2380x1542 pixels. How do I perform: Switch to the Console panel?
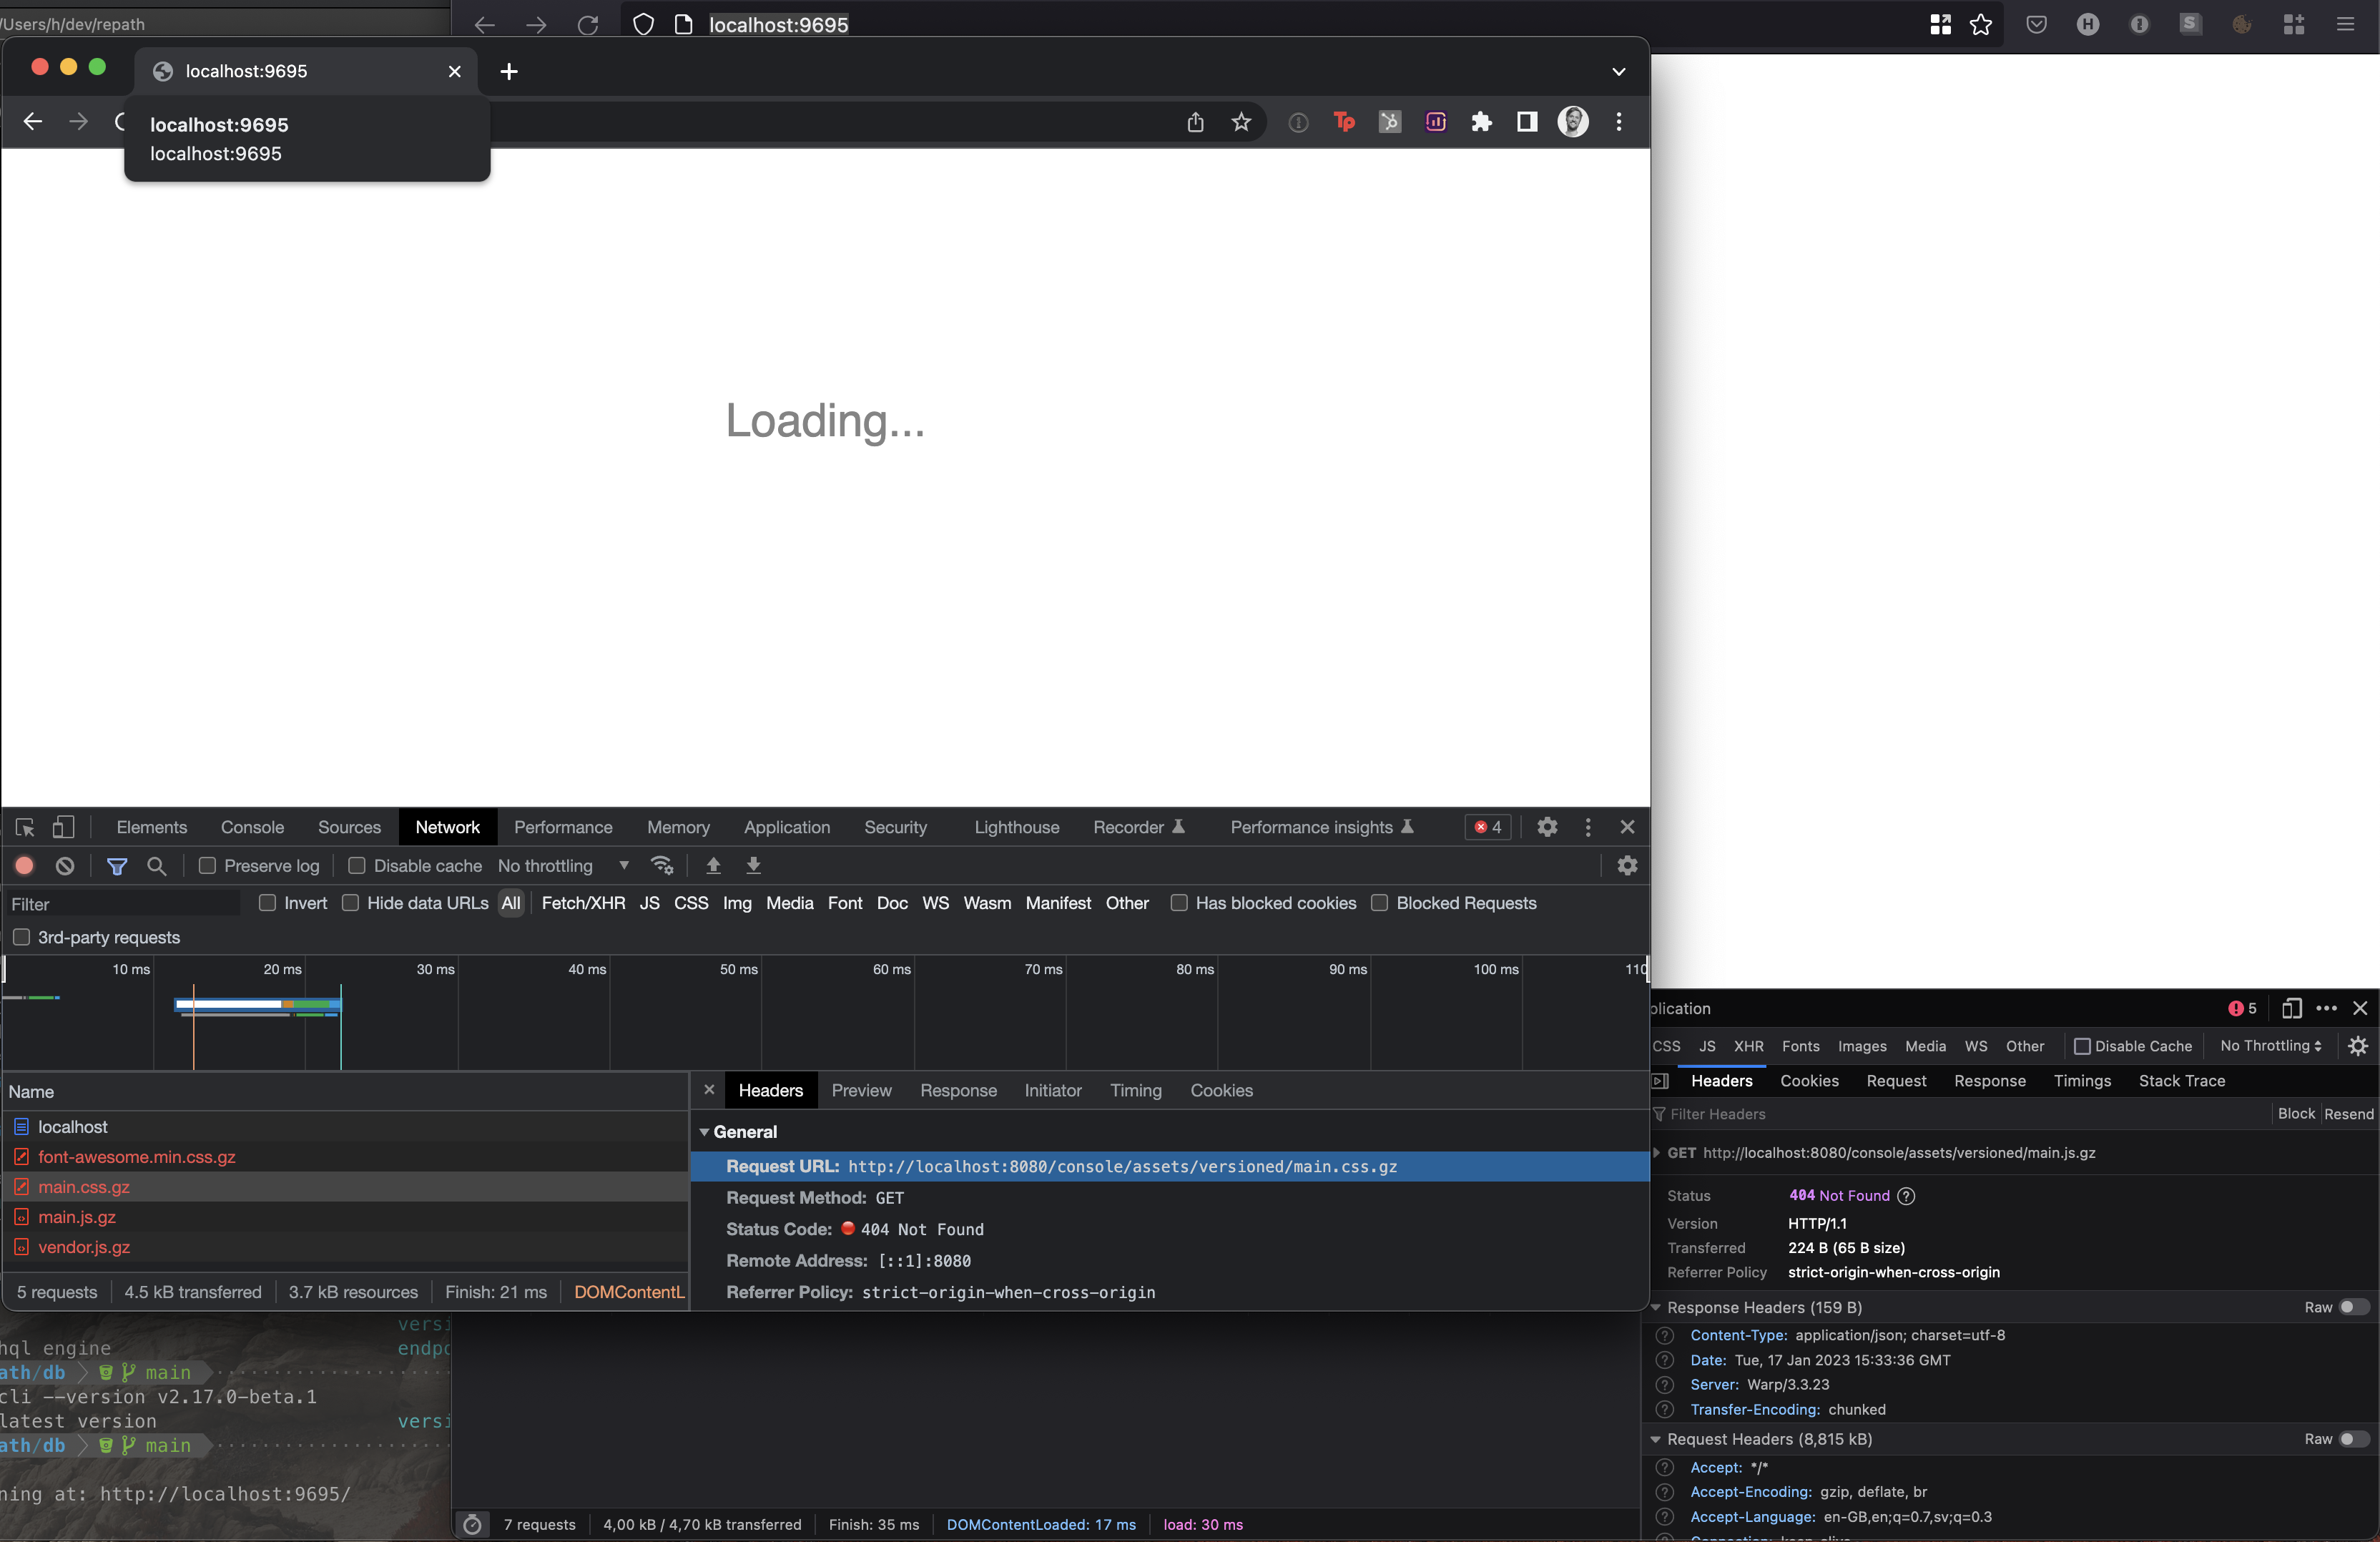pos(252,827)
